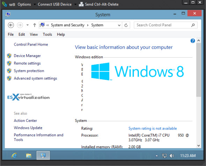Viewport: 206px width, 166px height.
Task: Click shield icon beside Advanced system settings
Action: pyautogui.click(x=9, y=78)
